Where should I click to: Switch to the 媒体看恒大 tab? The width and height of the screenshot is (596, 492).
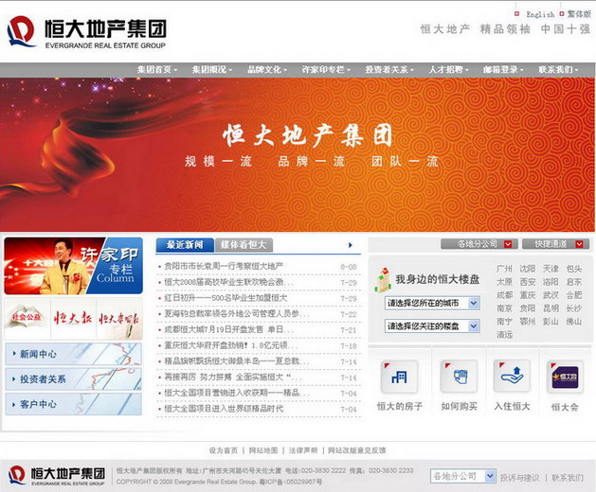click(x=244, y=245)
